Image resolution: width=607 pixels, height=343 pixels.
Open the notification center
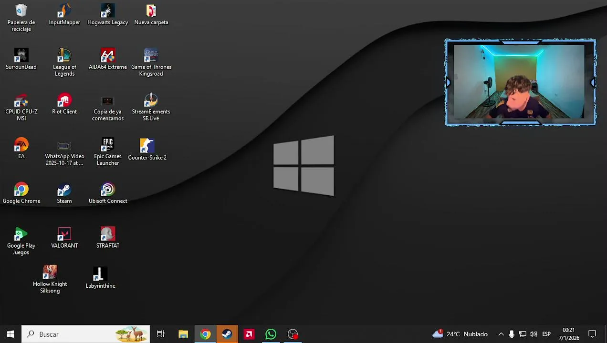click(x=592, y=334)
